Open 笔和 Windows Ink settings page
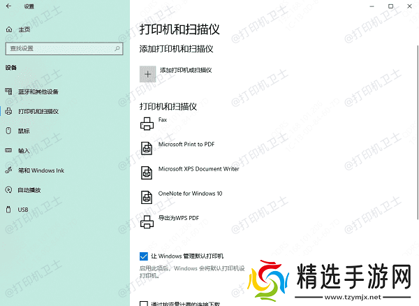Image resolution: width=419 pixels, height=306 pixels. pyautogui.click(x=41, y=170)
